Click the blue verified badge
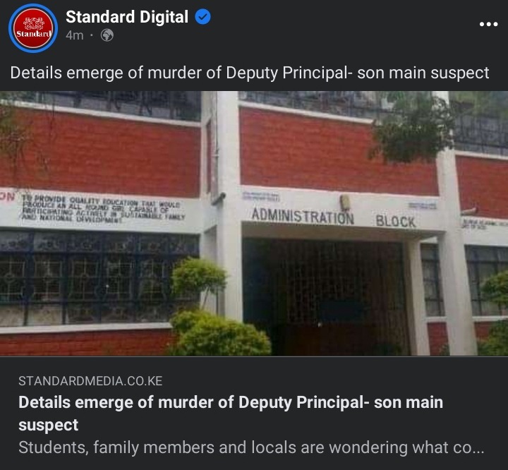Screen dimensions: 508x470 202,17
